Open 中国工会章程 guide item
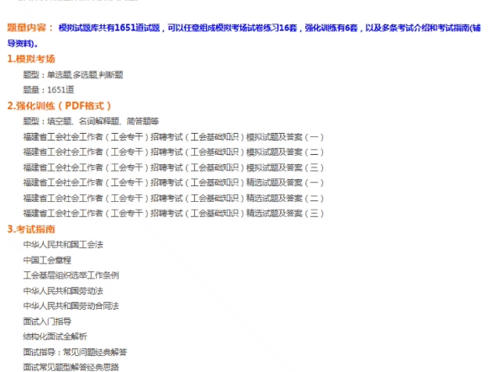The height and width of the screenshot is (372, 496). (x=47, y=260)
